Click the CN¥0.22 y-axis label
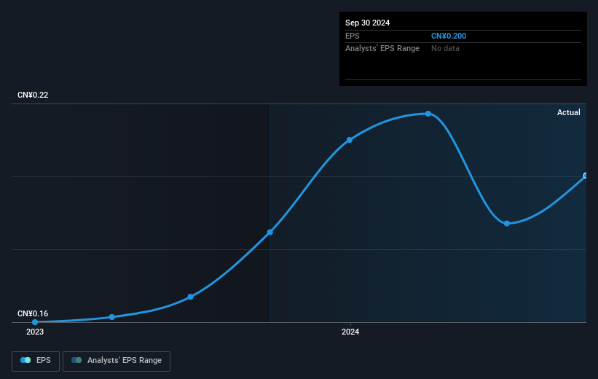 tap(33, 95)
